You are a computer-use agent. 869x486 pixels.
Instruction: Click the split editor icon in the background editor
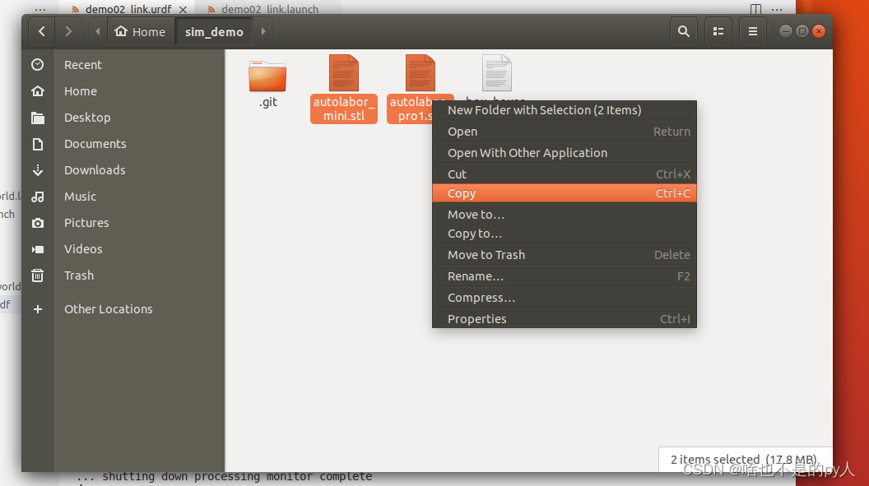click(756, 9)
